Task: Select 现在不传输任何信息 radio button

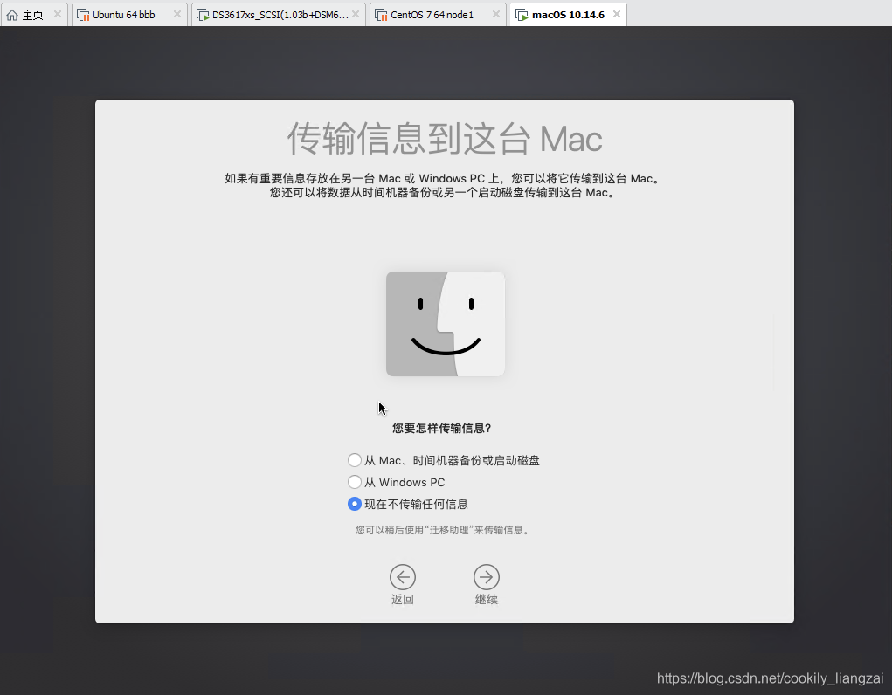Action: pos(355,504)
